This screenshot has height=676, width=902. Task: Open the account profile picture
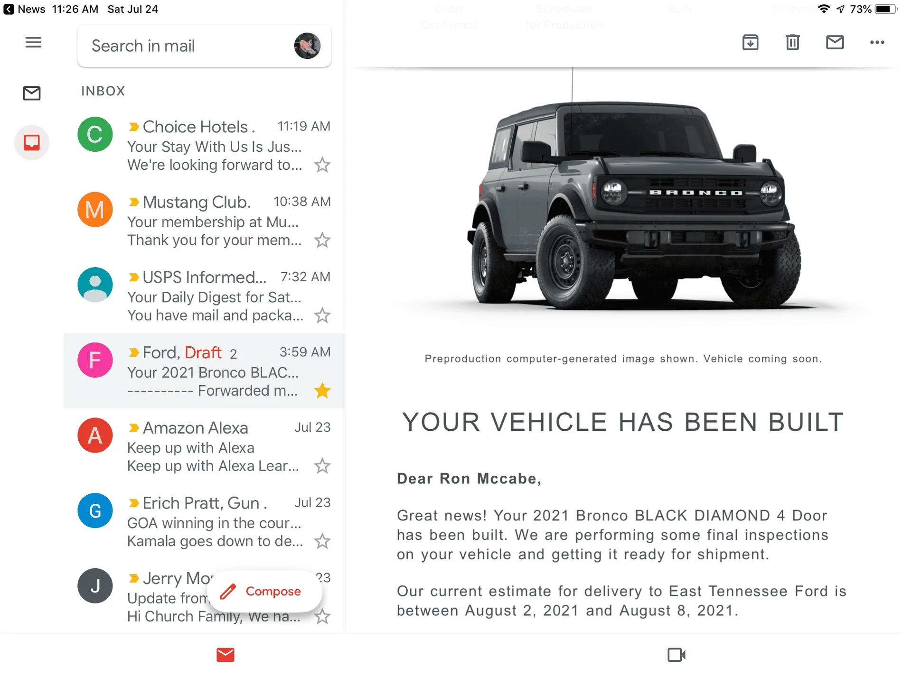click(307, 46)
